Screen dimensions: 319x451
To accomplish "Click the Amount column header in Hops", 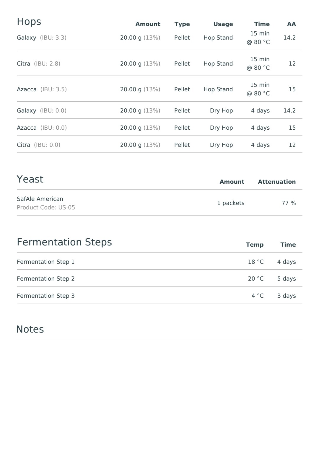I will tap(148, 24).
